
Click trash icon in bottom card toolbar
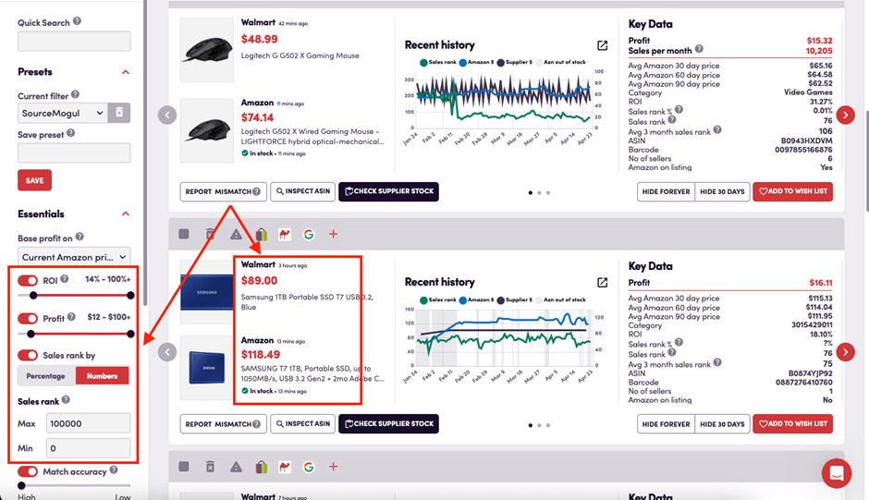pos(210,467)
